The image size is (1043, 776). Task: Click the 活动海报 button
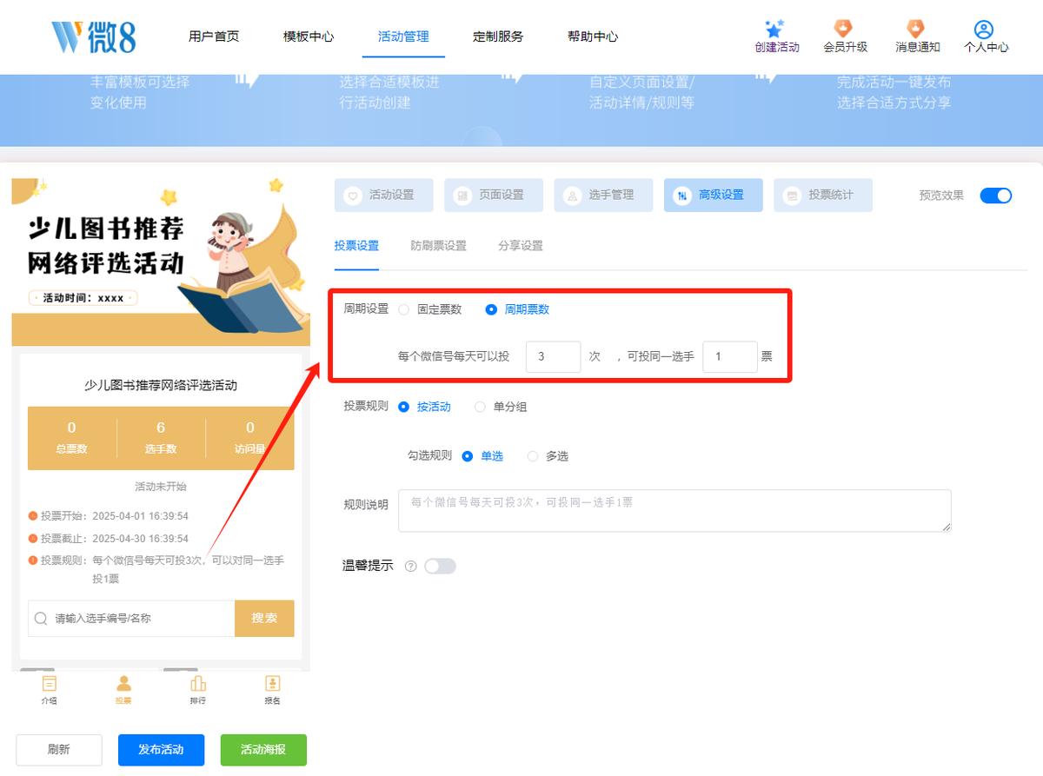coord(263,749)
